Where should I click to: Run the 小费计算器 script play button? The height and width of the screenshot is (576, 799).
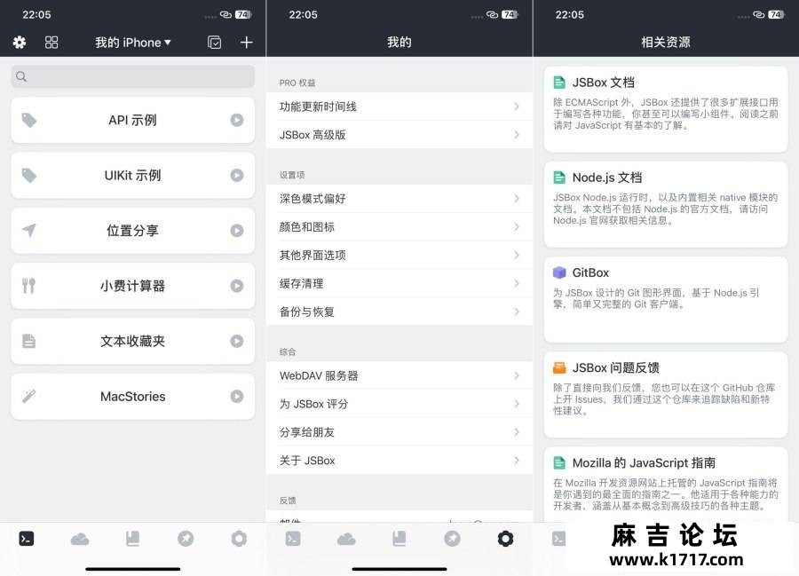236,286
